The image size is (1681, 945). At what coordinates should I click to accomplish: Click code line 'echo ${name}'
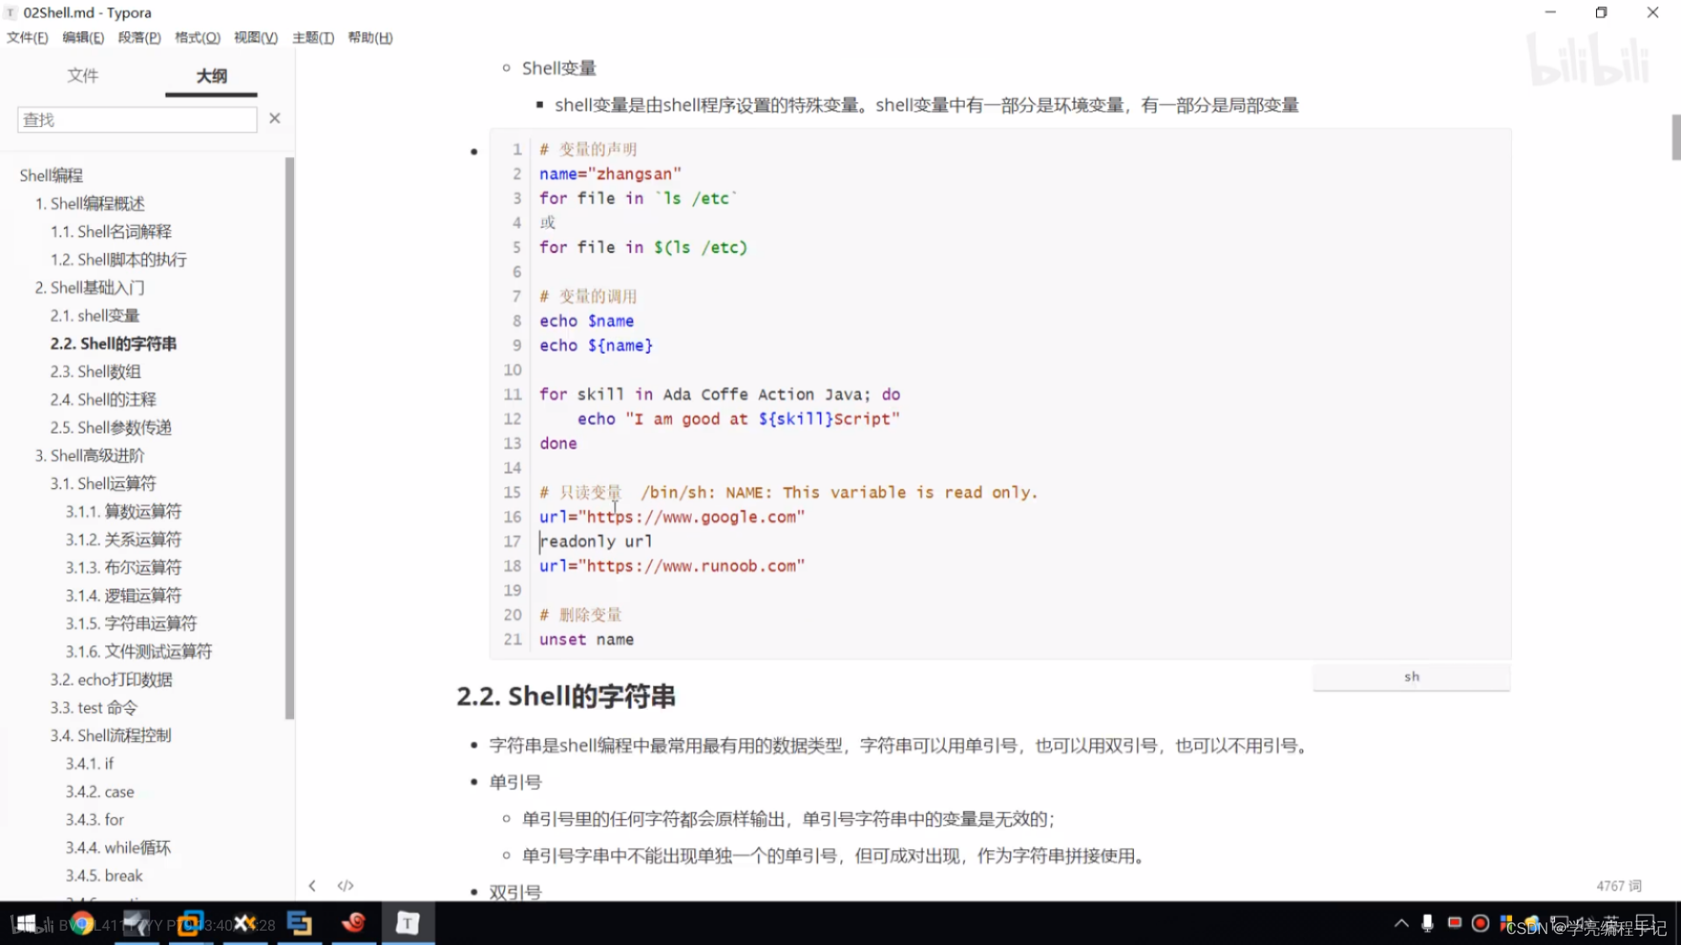click(596, 345)
